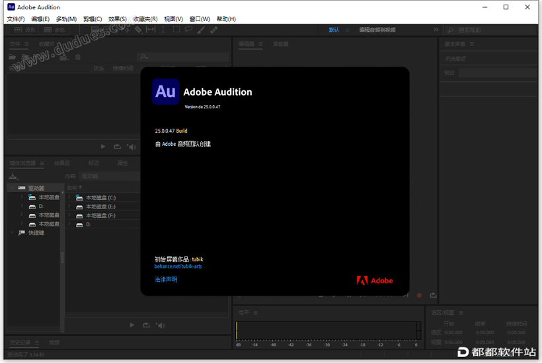Click the level meter bar in 电平 panel
Viewport: 542px width, 363px height.
(x=329, y=331)
